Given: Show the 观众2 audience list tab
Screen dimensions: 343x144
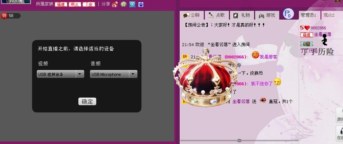Looking at the screenshot, I should [329, 15].
